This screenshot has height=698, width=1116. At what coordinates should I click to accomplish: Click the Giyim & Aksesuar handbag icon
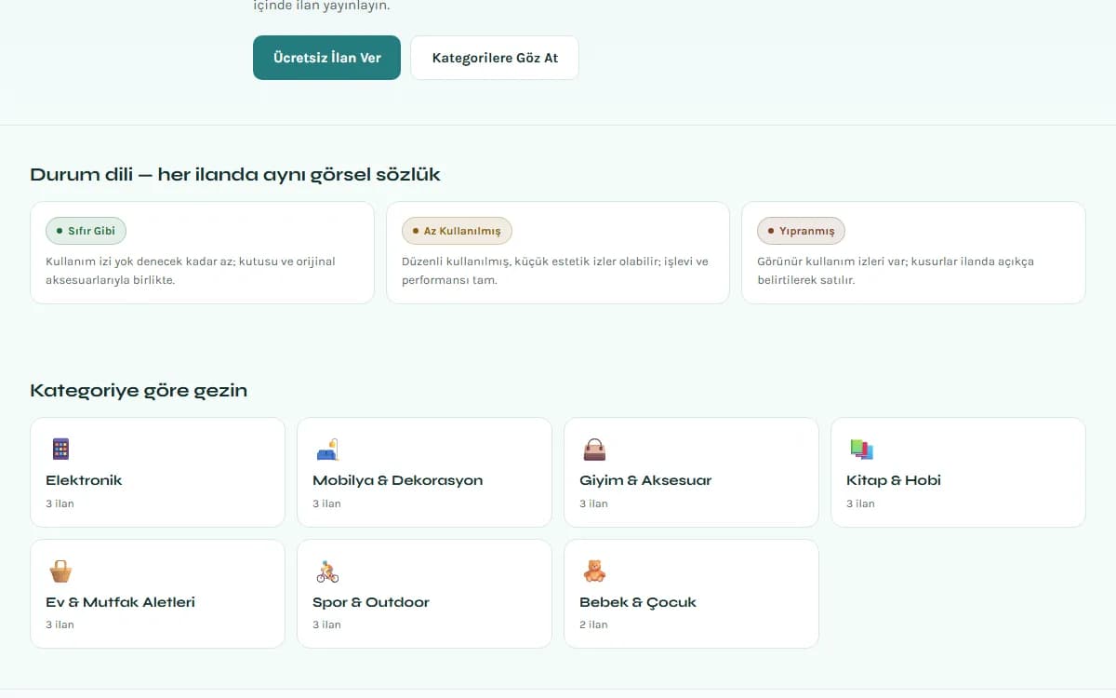[594, 450]
